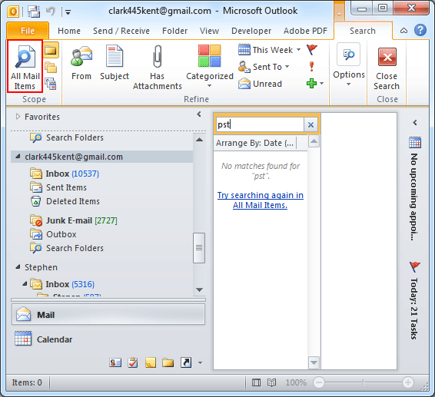
Task: Select All Outlook Items scope icon
Action: 51,84
